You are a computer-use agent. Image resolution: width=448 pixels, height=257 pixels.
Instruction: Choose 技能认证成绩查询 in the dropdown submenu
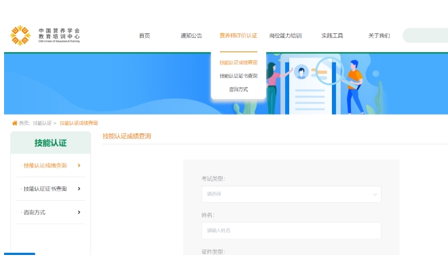[238, 62]
